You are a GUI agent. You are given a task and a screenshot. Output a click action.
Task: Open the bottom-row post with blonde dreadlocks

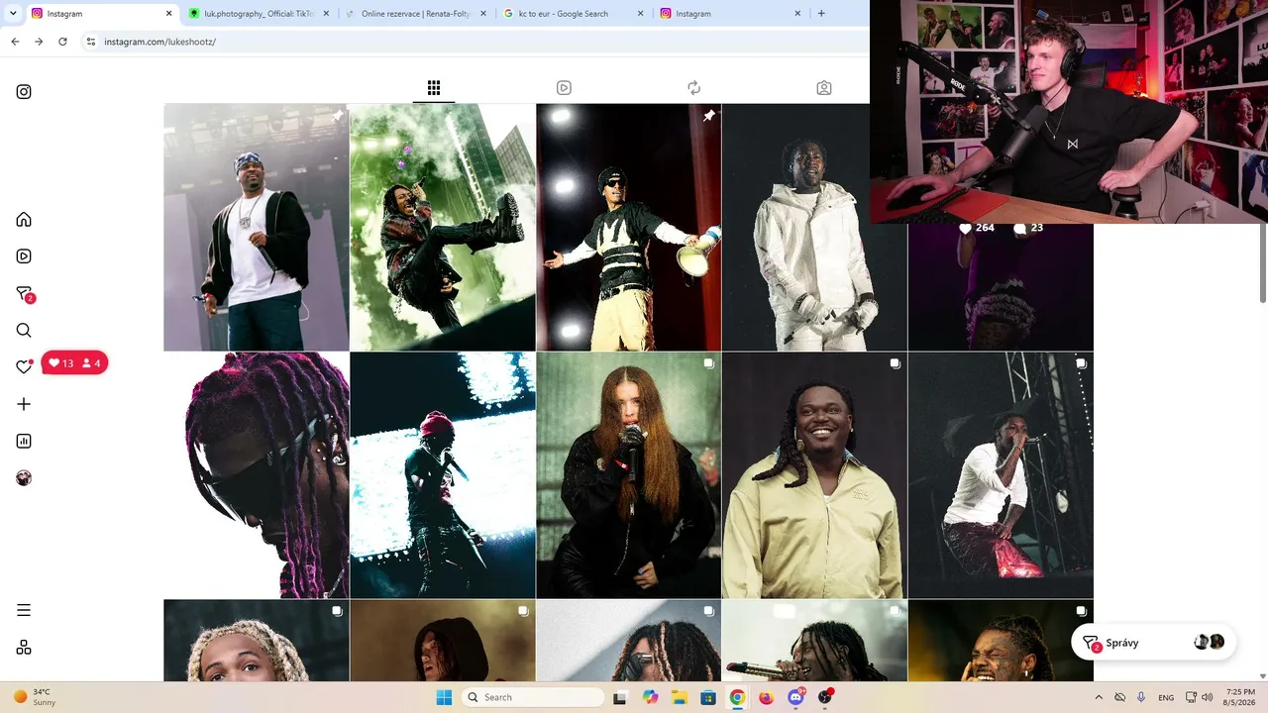257,641
